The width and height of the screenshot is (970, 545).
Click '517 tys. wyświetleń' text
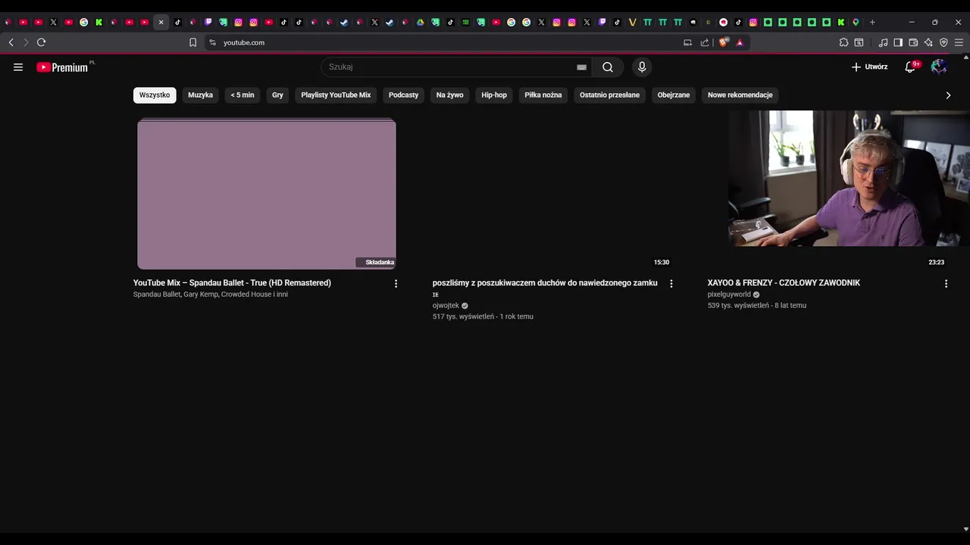click(463, 316)
